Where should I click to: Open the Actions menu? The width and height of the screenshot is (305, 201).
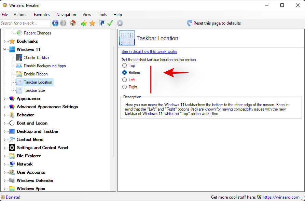(x=20, y=15)
